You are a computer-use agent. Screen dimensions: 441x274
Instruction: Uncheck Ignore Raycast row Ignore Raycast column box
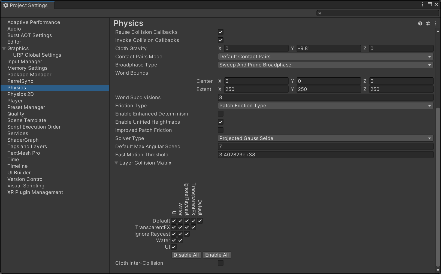click(x=187, y=234)
